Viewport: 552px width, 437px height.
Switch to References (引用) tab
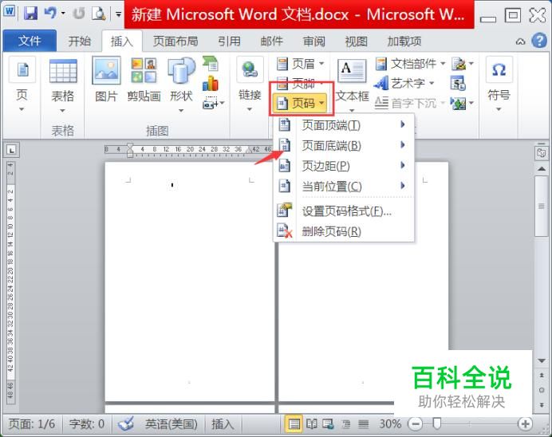coord(229,41)
